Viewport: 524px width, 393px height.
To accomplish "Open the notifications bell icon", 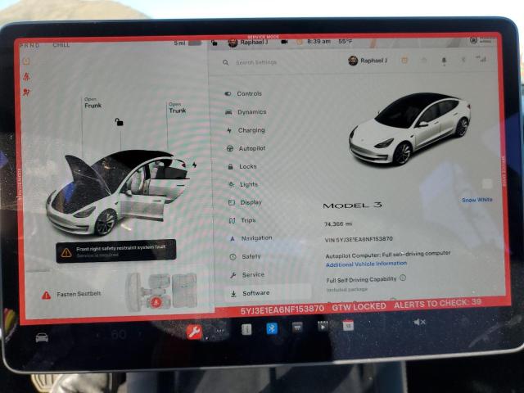I will [444, 60].
